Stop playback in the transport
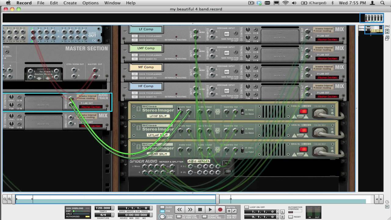Screen dimensions: 391x220 pyautogui.click(x=200, y=210)
